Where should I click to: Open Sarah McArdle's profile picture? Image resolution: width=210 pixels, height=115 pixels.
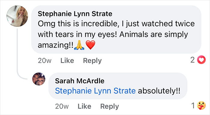pos(39,79)
